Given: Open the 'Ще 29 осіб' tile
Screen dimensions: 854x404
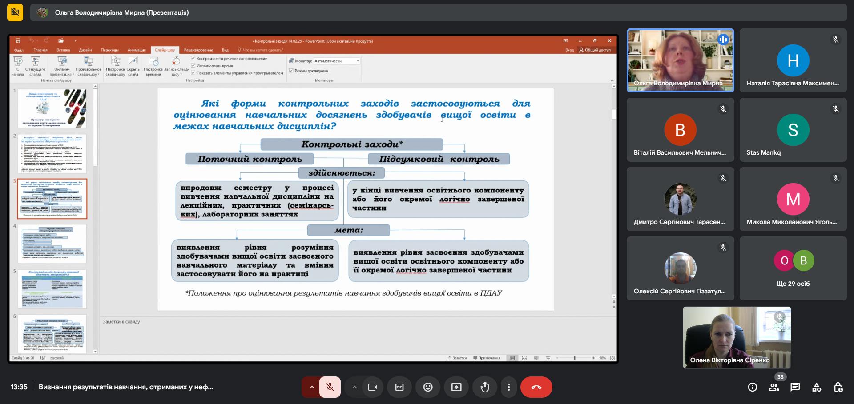Looking at the screenshot, I should 793,268.
